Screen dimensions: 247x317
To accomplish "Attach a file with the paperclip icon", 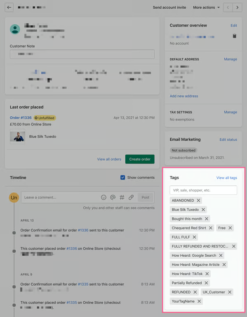I will click(x=131, y=197).
